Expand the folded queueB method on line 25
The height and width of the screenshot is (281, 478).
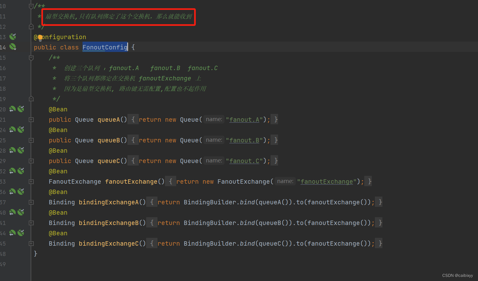tap(31, 140)
